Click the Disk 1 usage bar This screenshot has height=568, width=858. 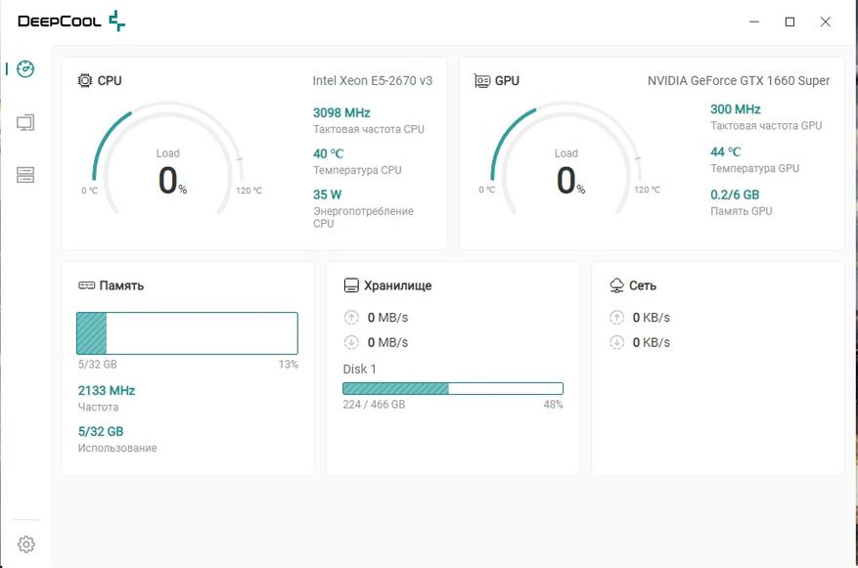[x=453, y=389]
